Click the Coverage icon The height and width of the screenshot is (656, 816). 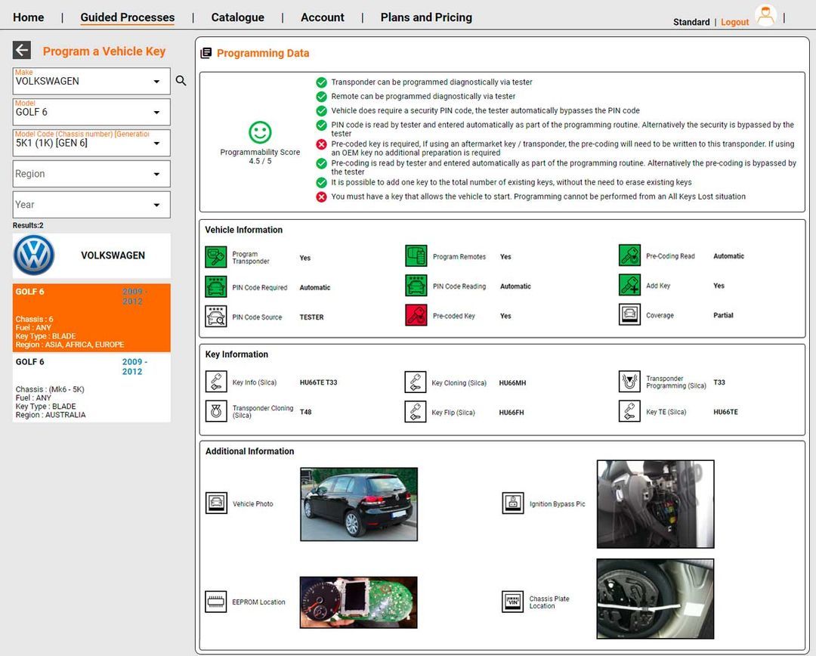coord(629,314)
